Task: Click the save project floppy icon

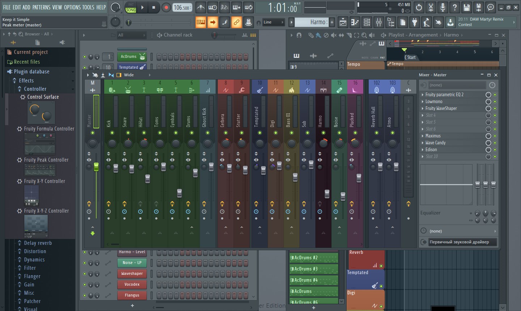Action: (467, 7)
